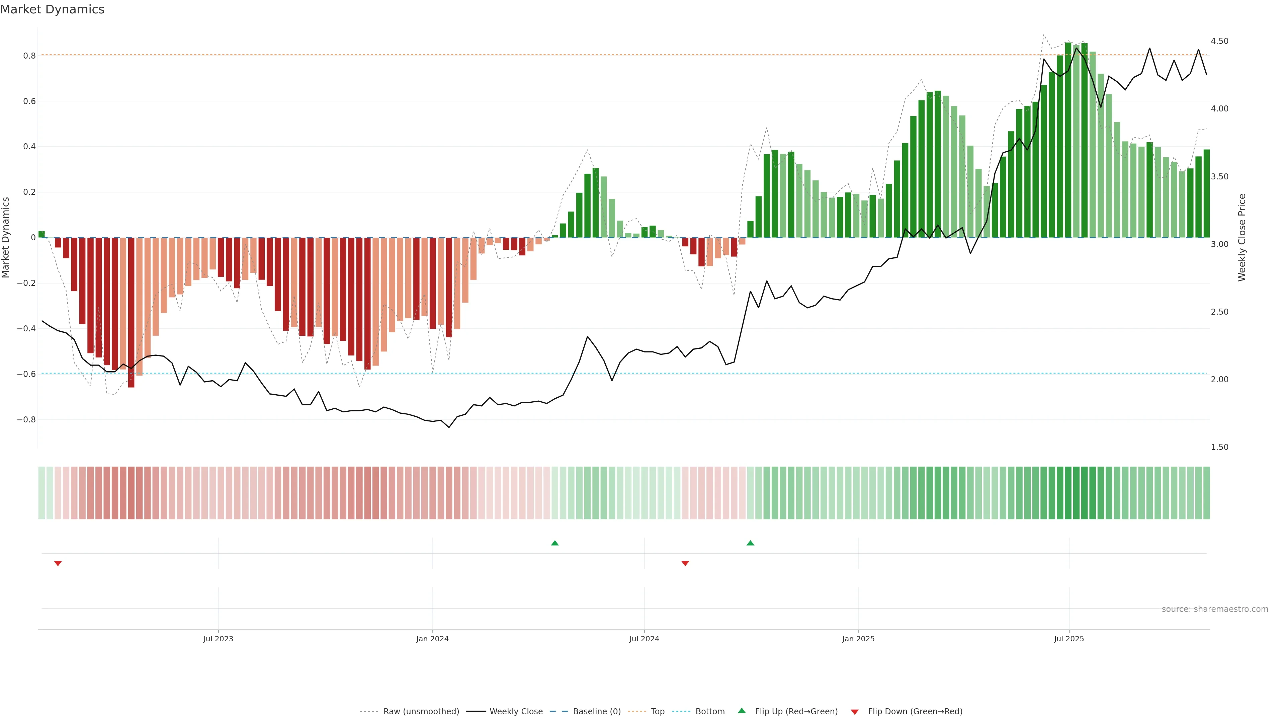This screenshot has height=723, width=1285.
Task: Click the Market Dynamics chart title
Action: click(x=53, y=9)
